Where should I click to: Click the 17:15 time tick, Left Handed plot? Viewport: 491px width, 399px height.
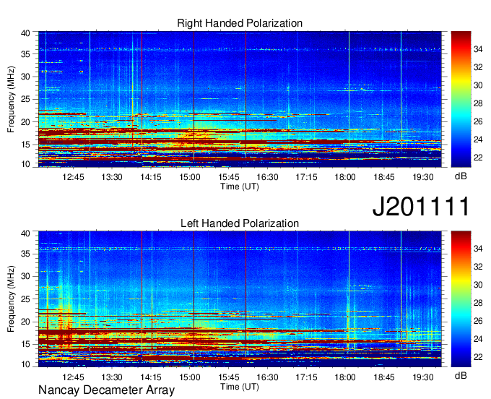(x=307, y=377)
